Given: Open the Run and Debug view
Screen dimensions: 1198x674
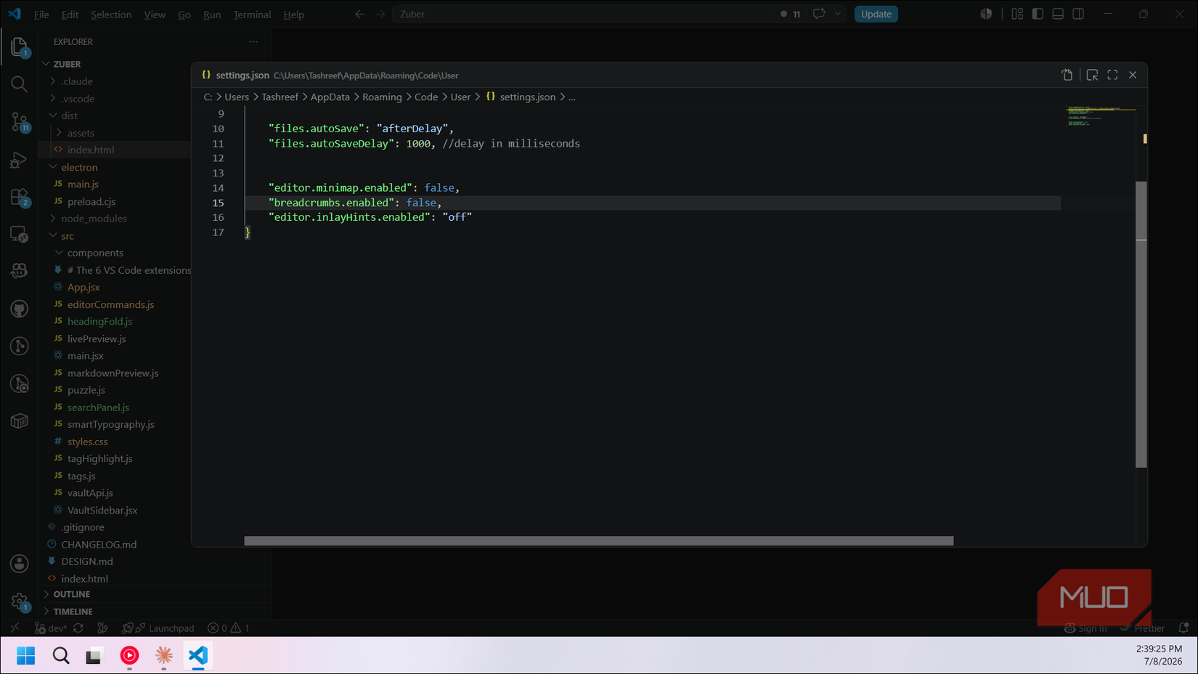Looking at the screenshot, I should pyautogui.click(x=20, y=160).
